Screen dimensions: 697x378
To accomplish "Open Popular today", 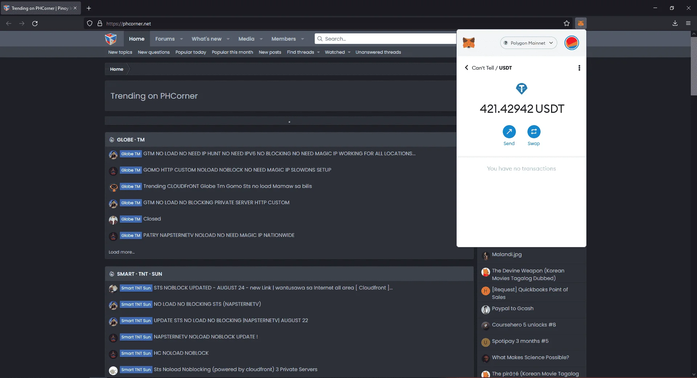I will (x=191, y=52).
